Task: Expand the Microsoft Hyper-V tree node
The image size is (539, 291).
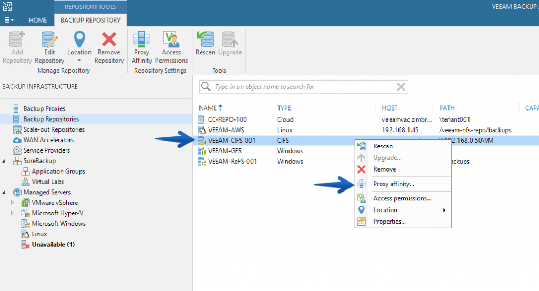Action: point(13,213)
